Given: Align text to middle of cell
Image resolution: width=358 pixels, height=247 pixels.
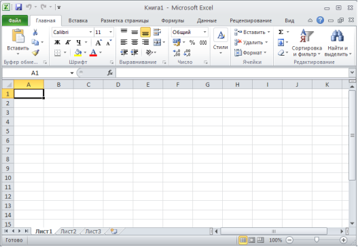Looking at the screenshot, I should click(x=135, y=32).
